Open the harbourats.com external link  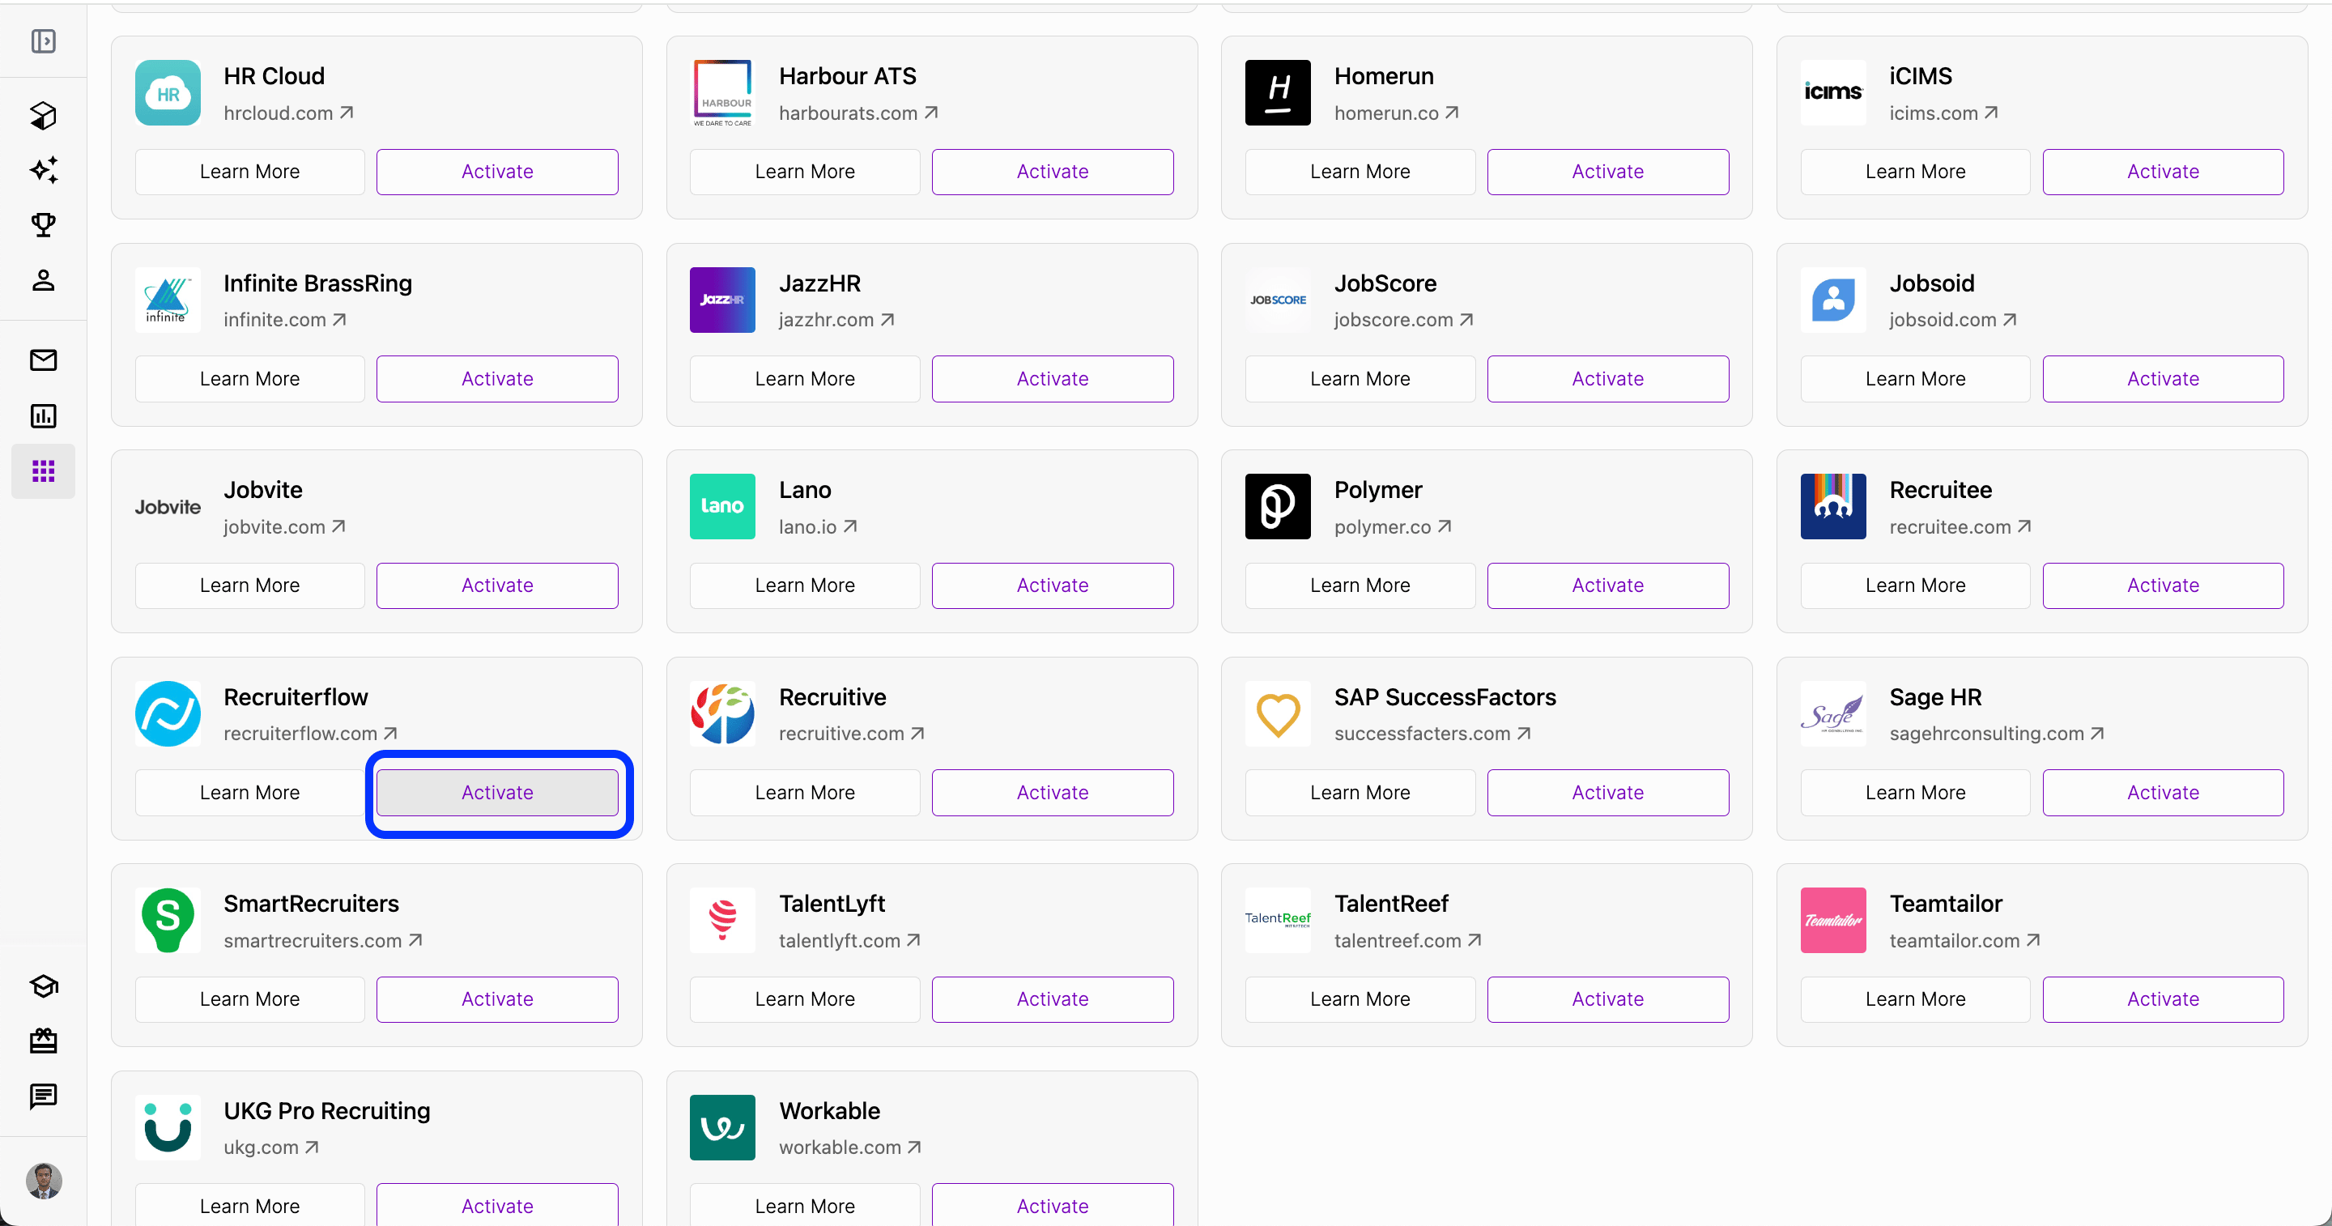[858, 113]
